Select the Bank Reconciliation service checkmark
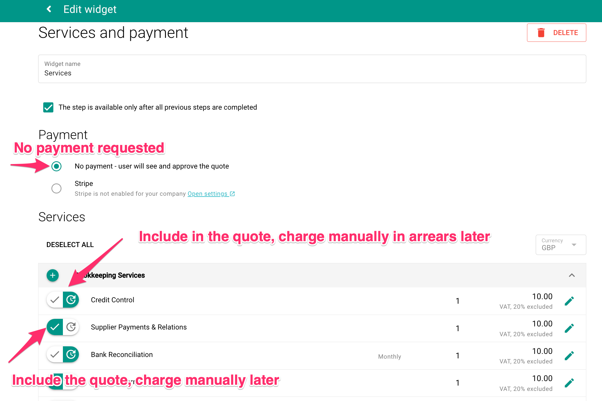Image resolution: width=602 pixels, height=401 pixels. [x=54, y=354]
